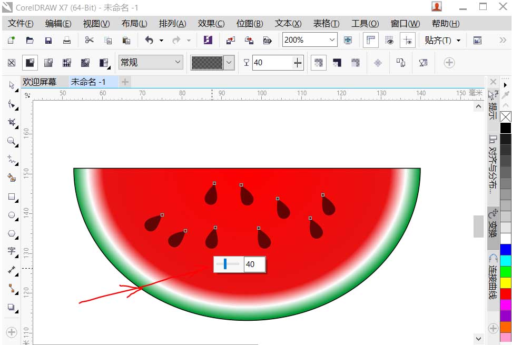Viewport: 512px width, 345px height.
Task: Expand the transparency picker dropdown
Action: 229,63
